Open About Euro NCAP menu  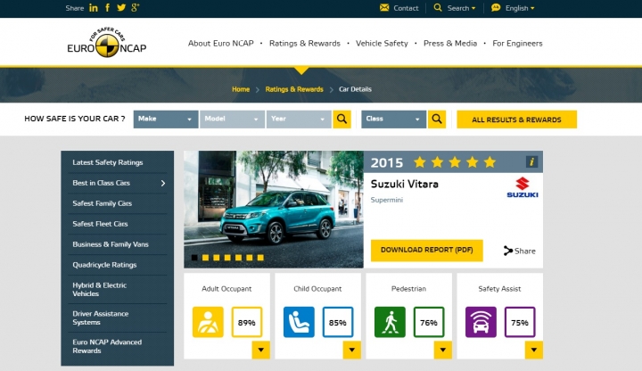pos(221,43)
